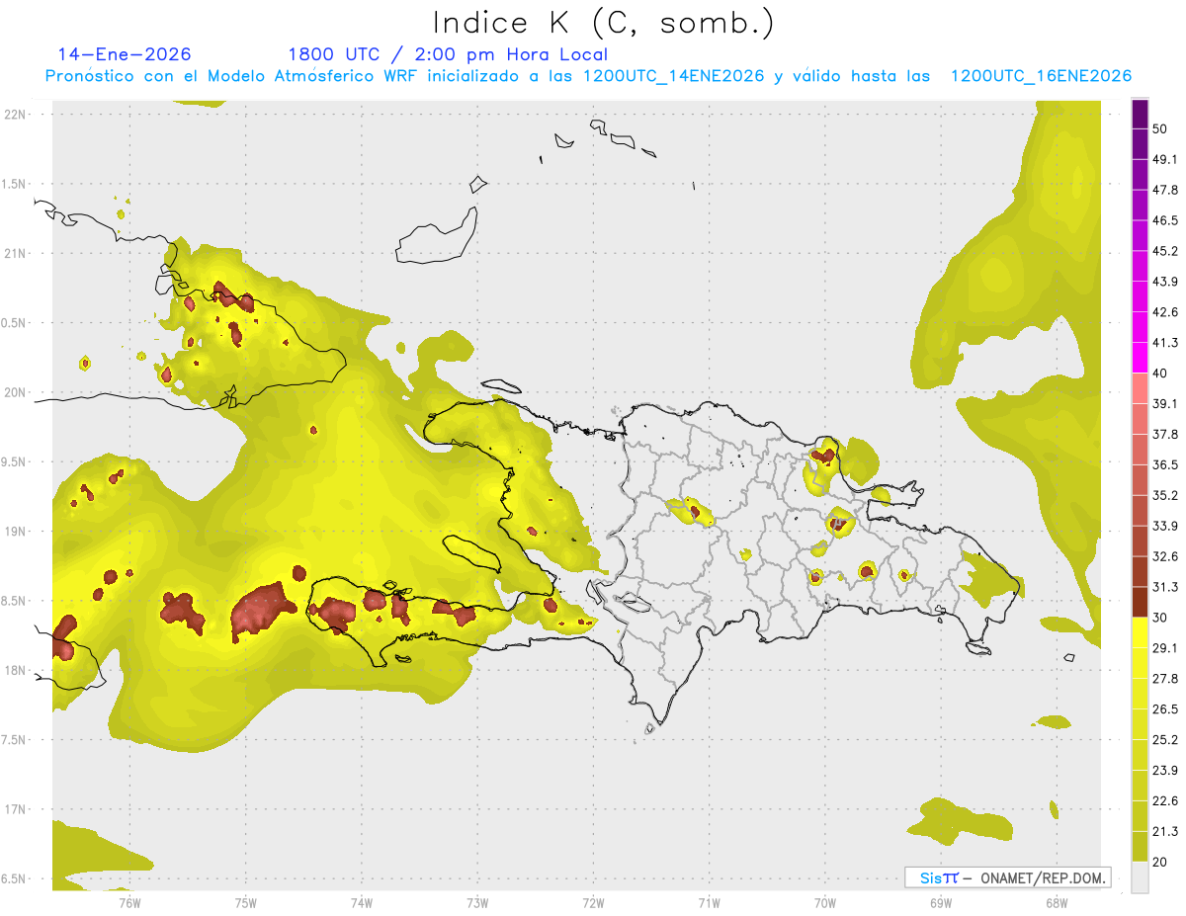
Task: Click the color scale value 42.6
Action: (1165, 312)
